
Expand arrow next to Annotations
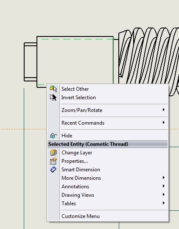coord(164,186)
